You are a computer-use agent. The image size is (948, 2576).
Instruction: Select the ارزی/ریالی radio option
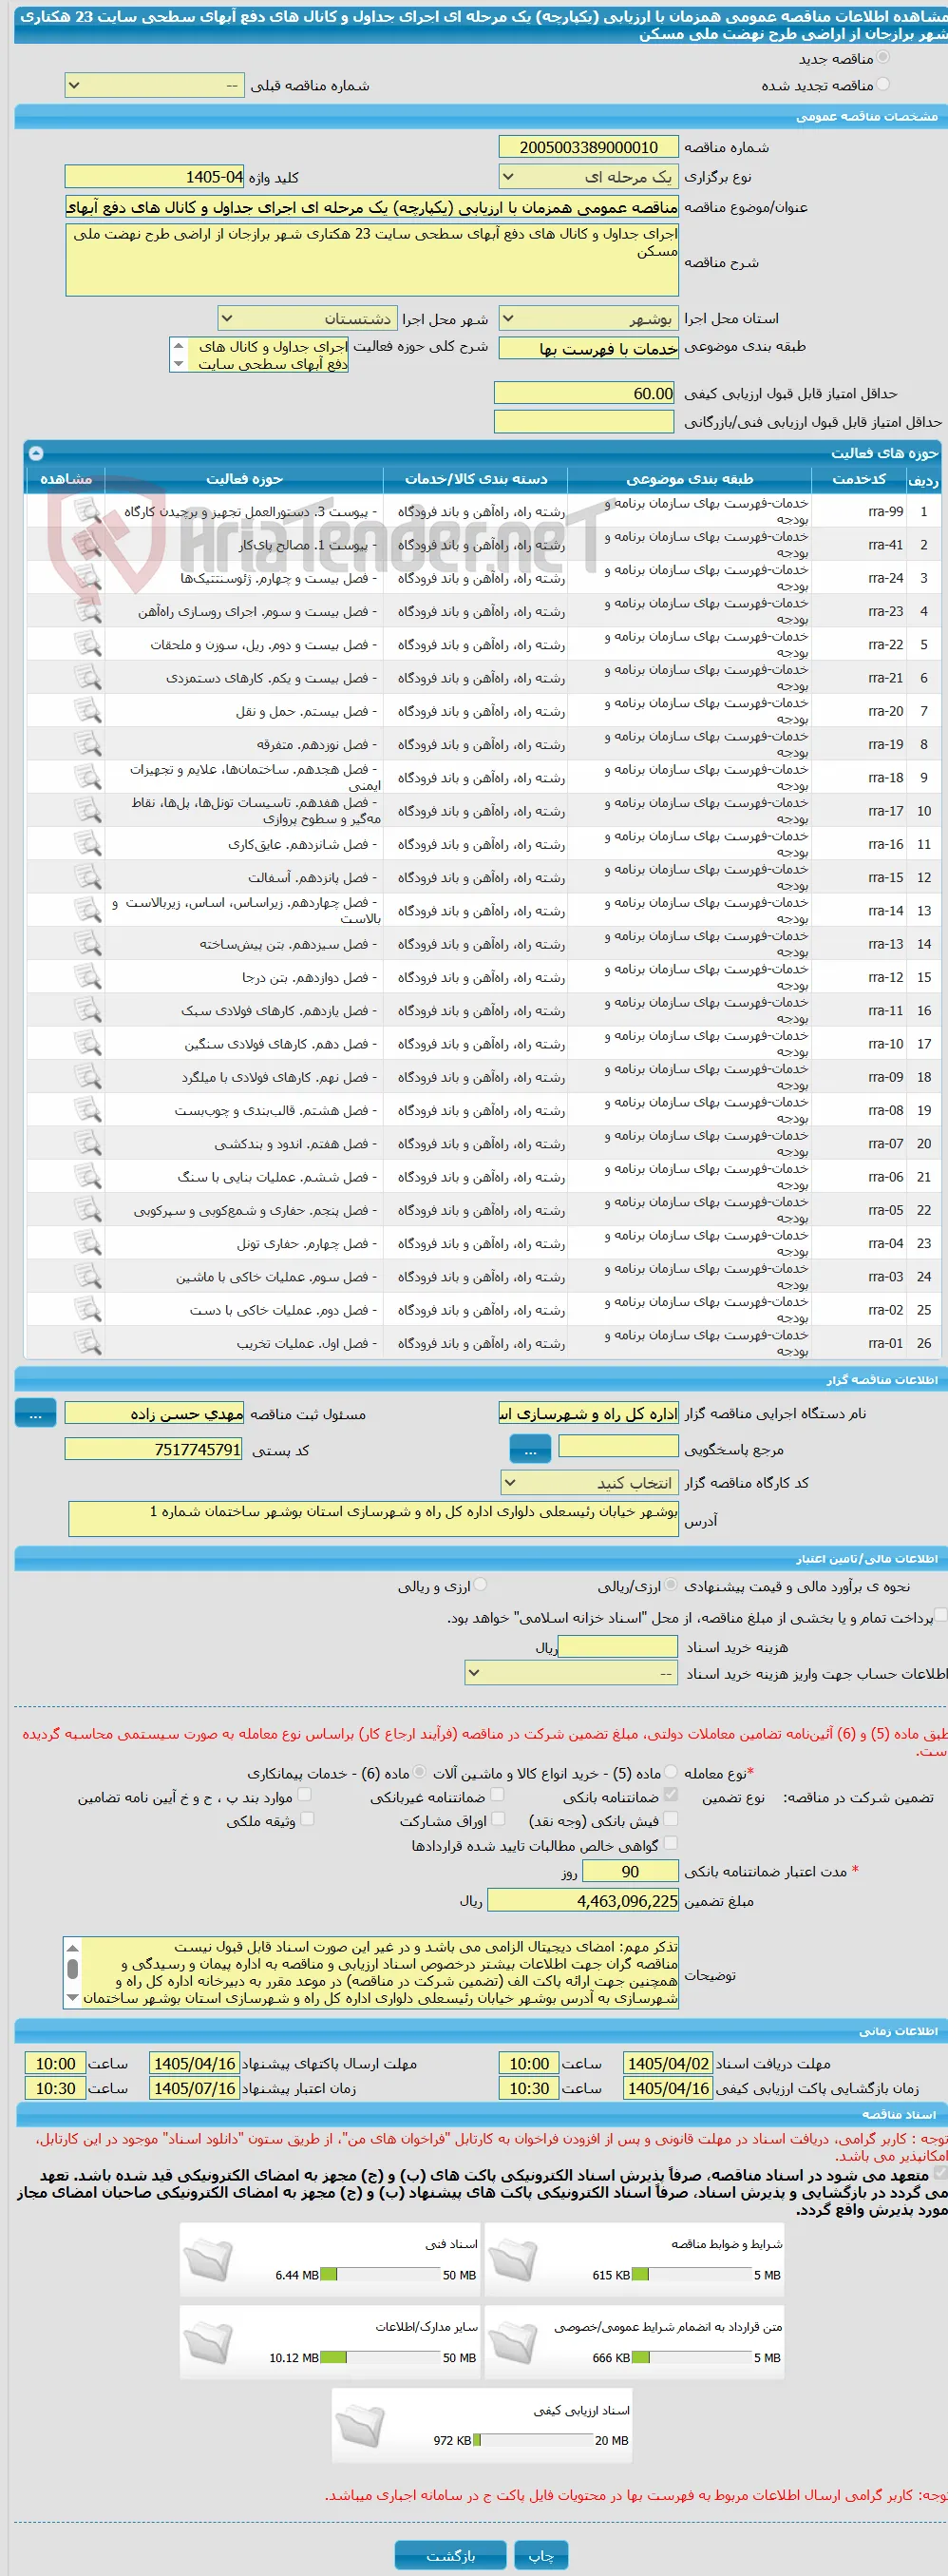(x=672, y=1585)
